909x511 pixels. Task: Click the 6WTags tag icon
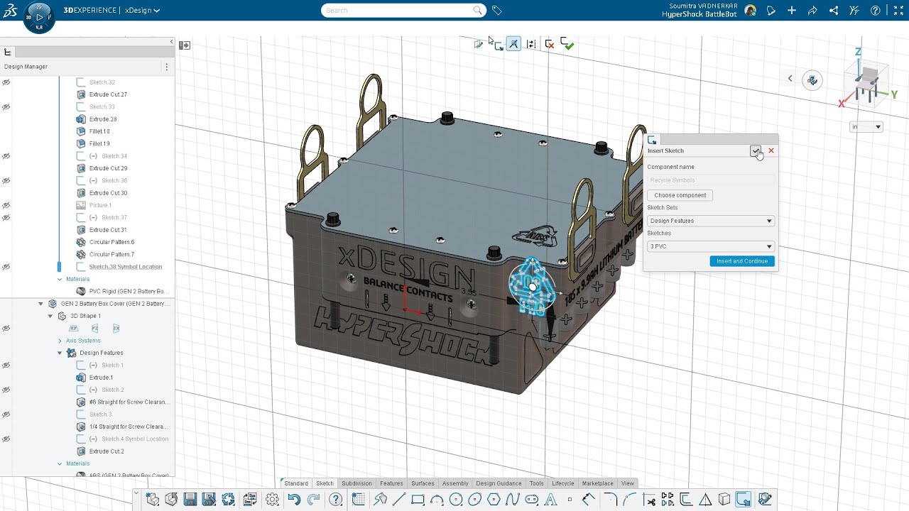(x=497, y=11)
